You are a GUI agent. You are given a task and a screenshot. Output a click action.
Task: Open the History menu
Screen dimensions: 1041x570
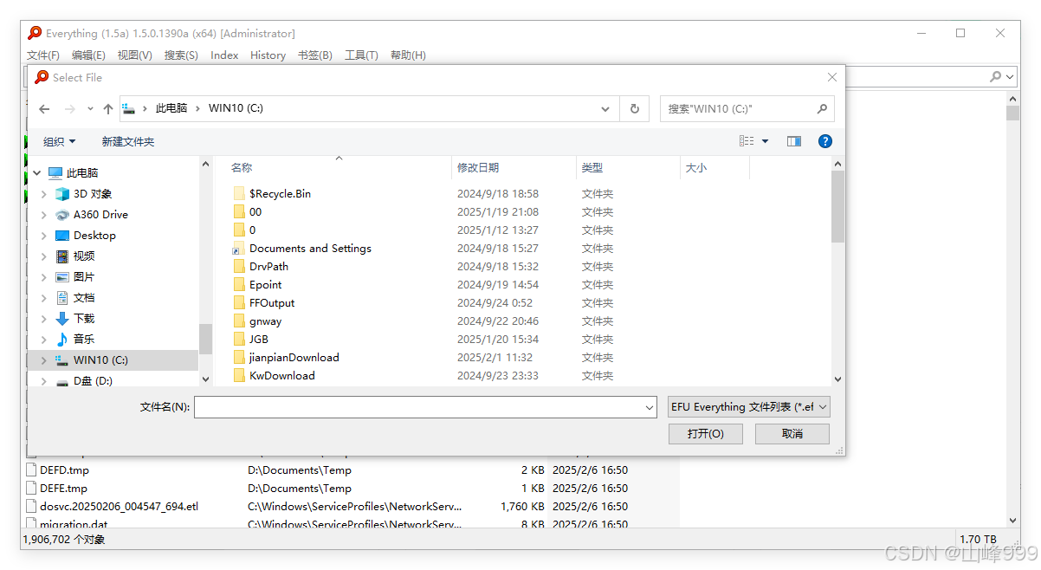(x=268, y=55)
